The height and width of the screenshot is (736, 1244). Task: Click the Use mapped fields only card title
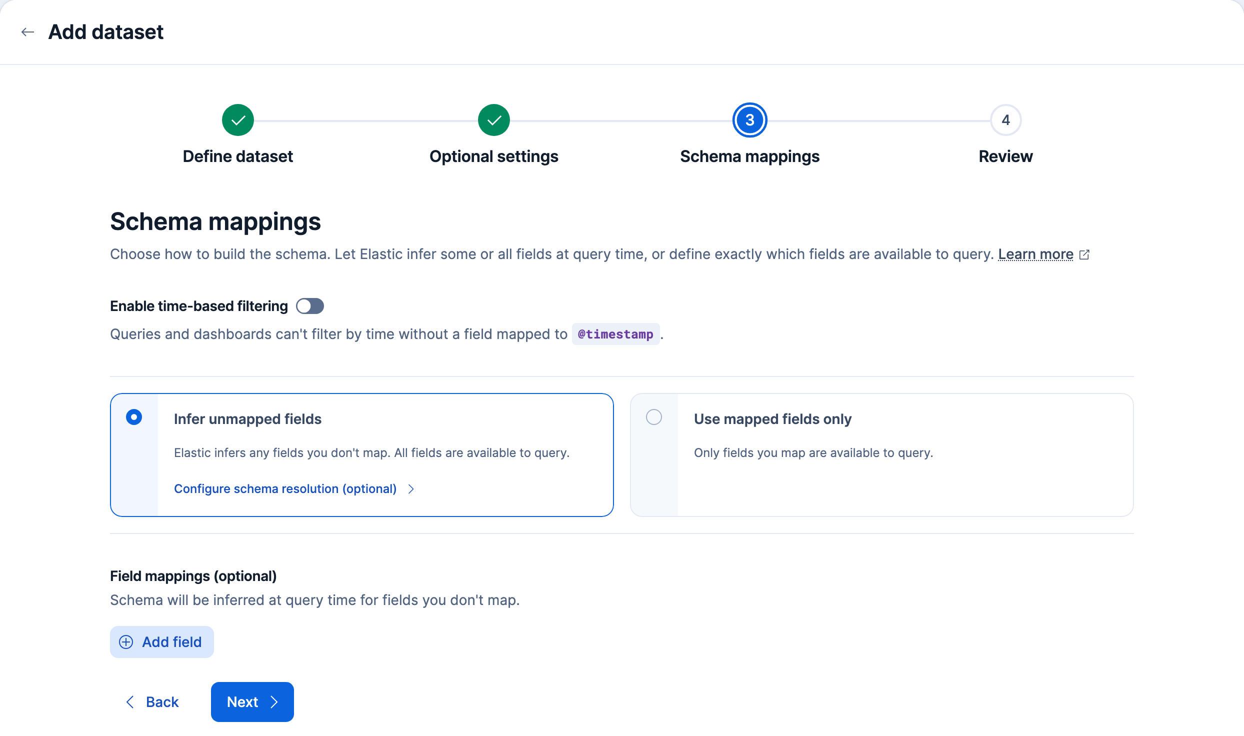pos(773,419)
